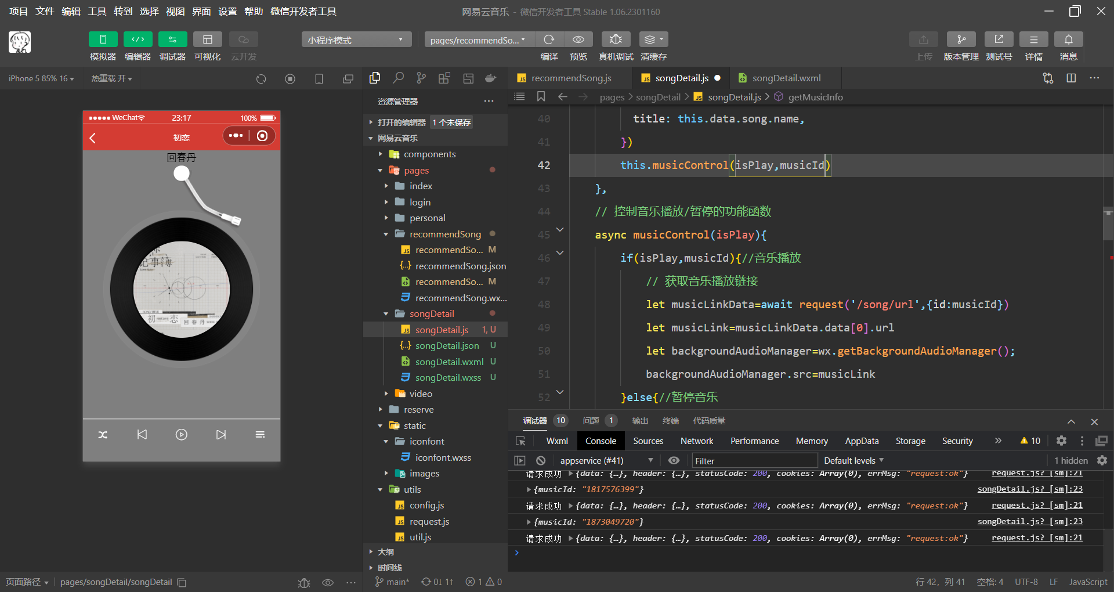Fold code at line 45
1114x592 pixels.
560,230
